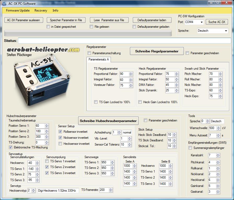Click the Schreibe Regelparameter button

click(157, 51)
